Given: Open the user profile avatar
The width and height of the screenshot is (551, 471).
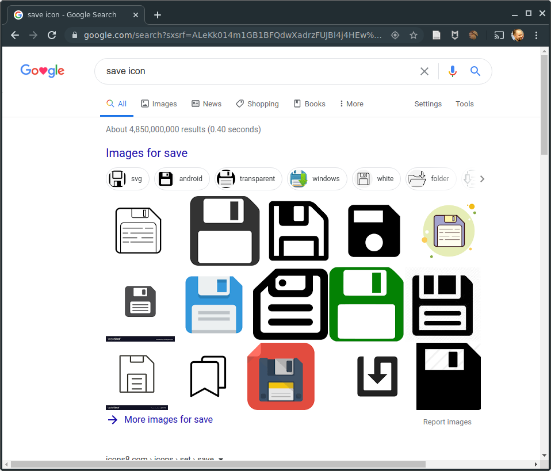Looking at the screenshot, I should (x=518, y=35).
